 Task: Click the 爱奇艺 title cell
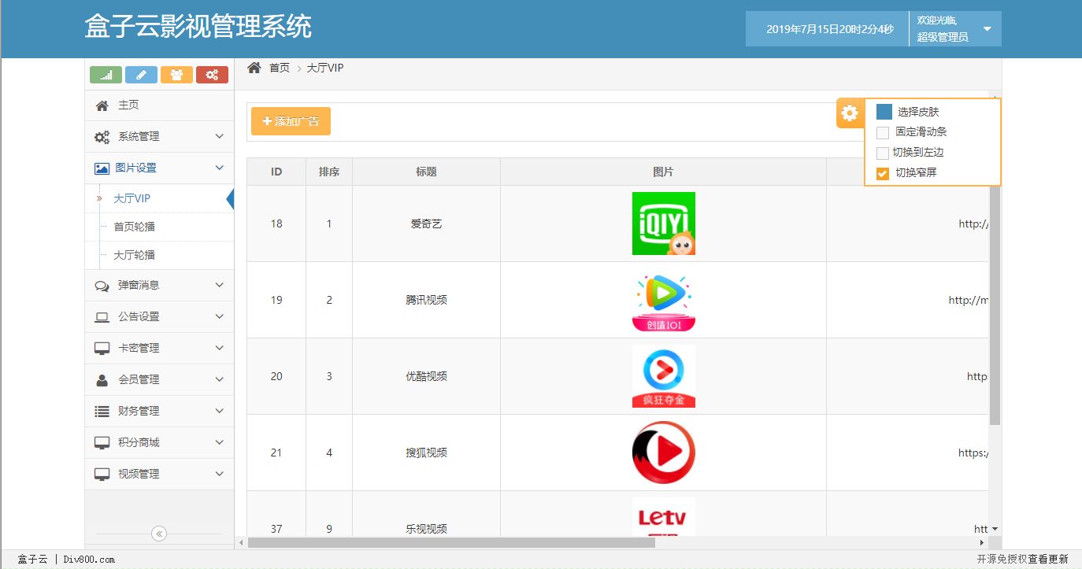click(x=427, y=224)
